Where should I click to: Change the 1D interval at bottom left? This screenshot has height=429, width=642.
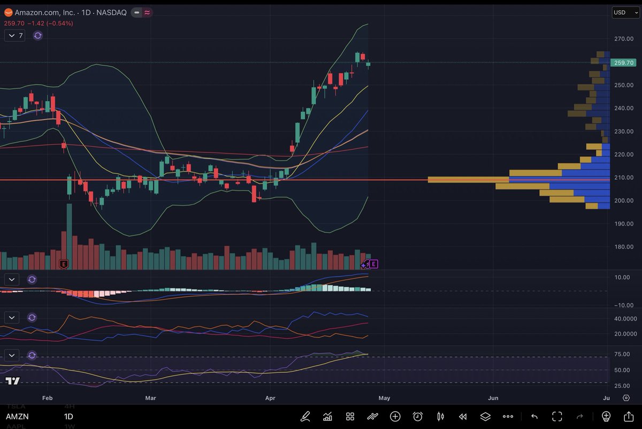coord(68,417)
